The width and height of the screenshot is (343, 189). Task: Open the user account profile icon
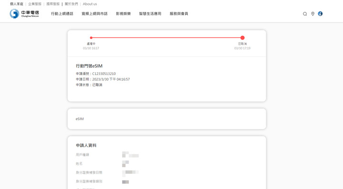[320, 14]
